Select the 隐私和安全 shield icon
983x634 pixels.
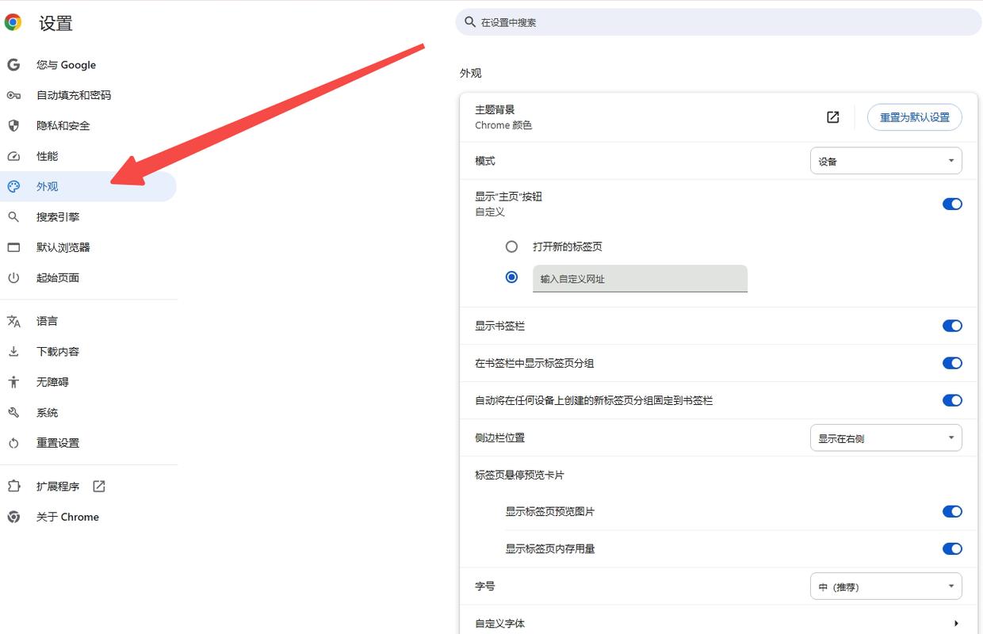tap(13, 125)
